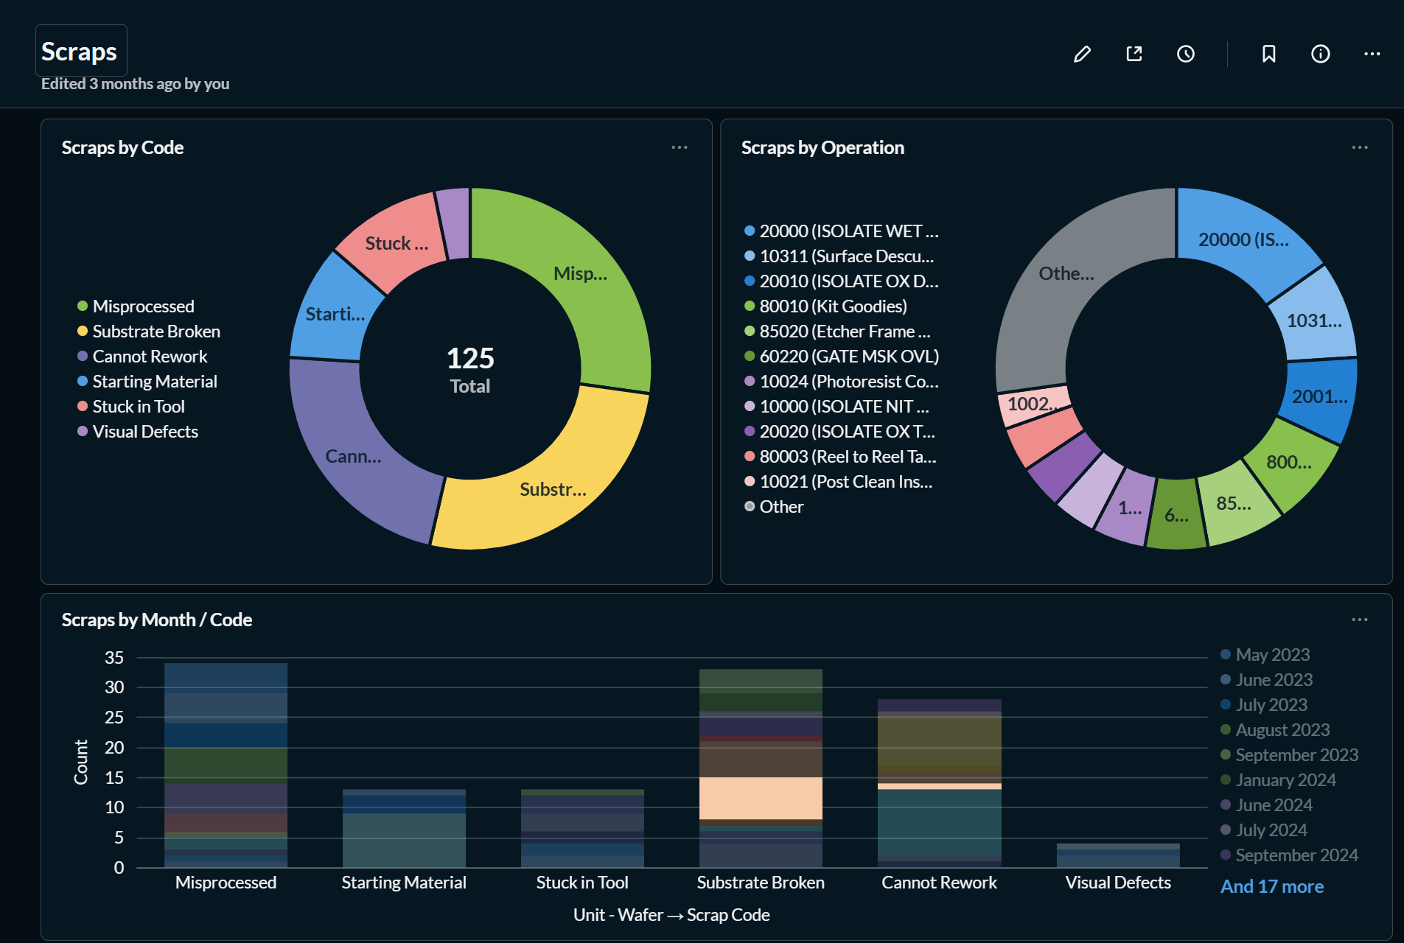Toggle Substrate Broken legend item
The image size is (1404, 943).
(x=149, y=331)
